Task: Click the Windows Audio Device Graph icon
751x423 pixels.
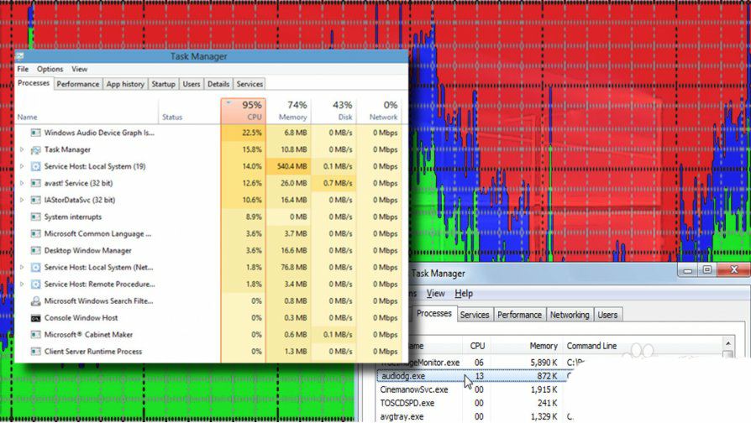Action: (35, 133)
